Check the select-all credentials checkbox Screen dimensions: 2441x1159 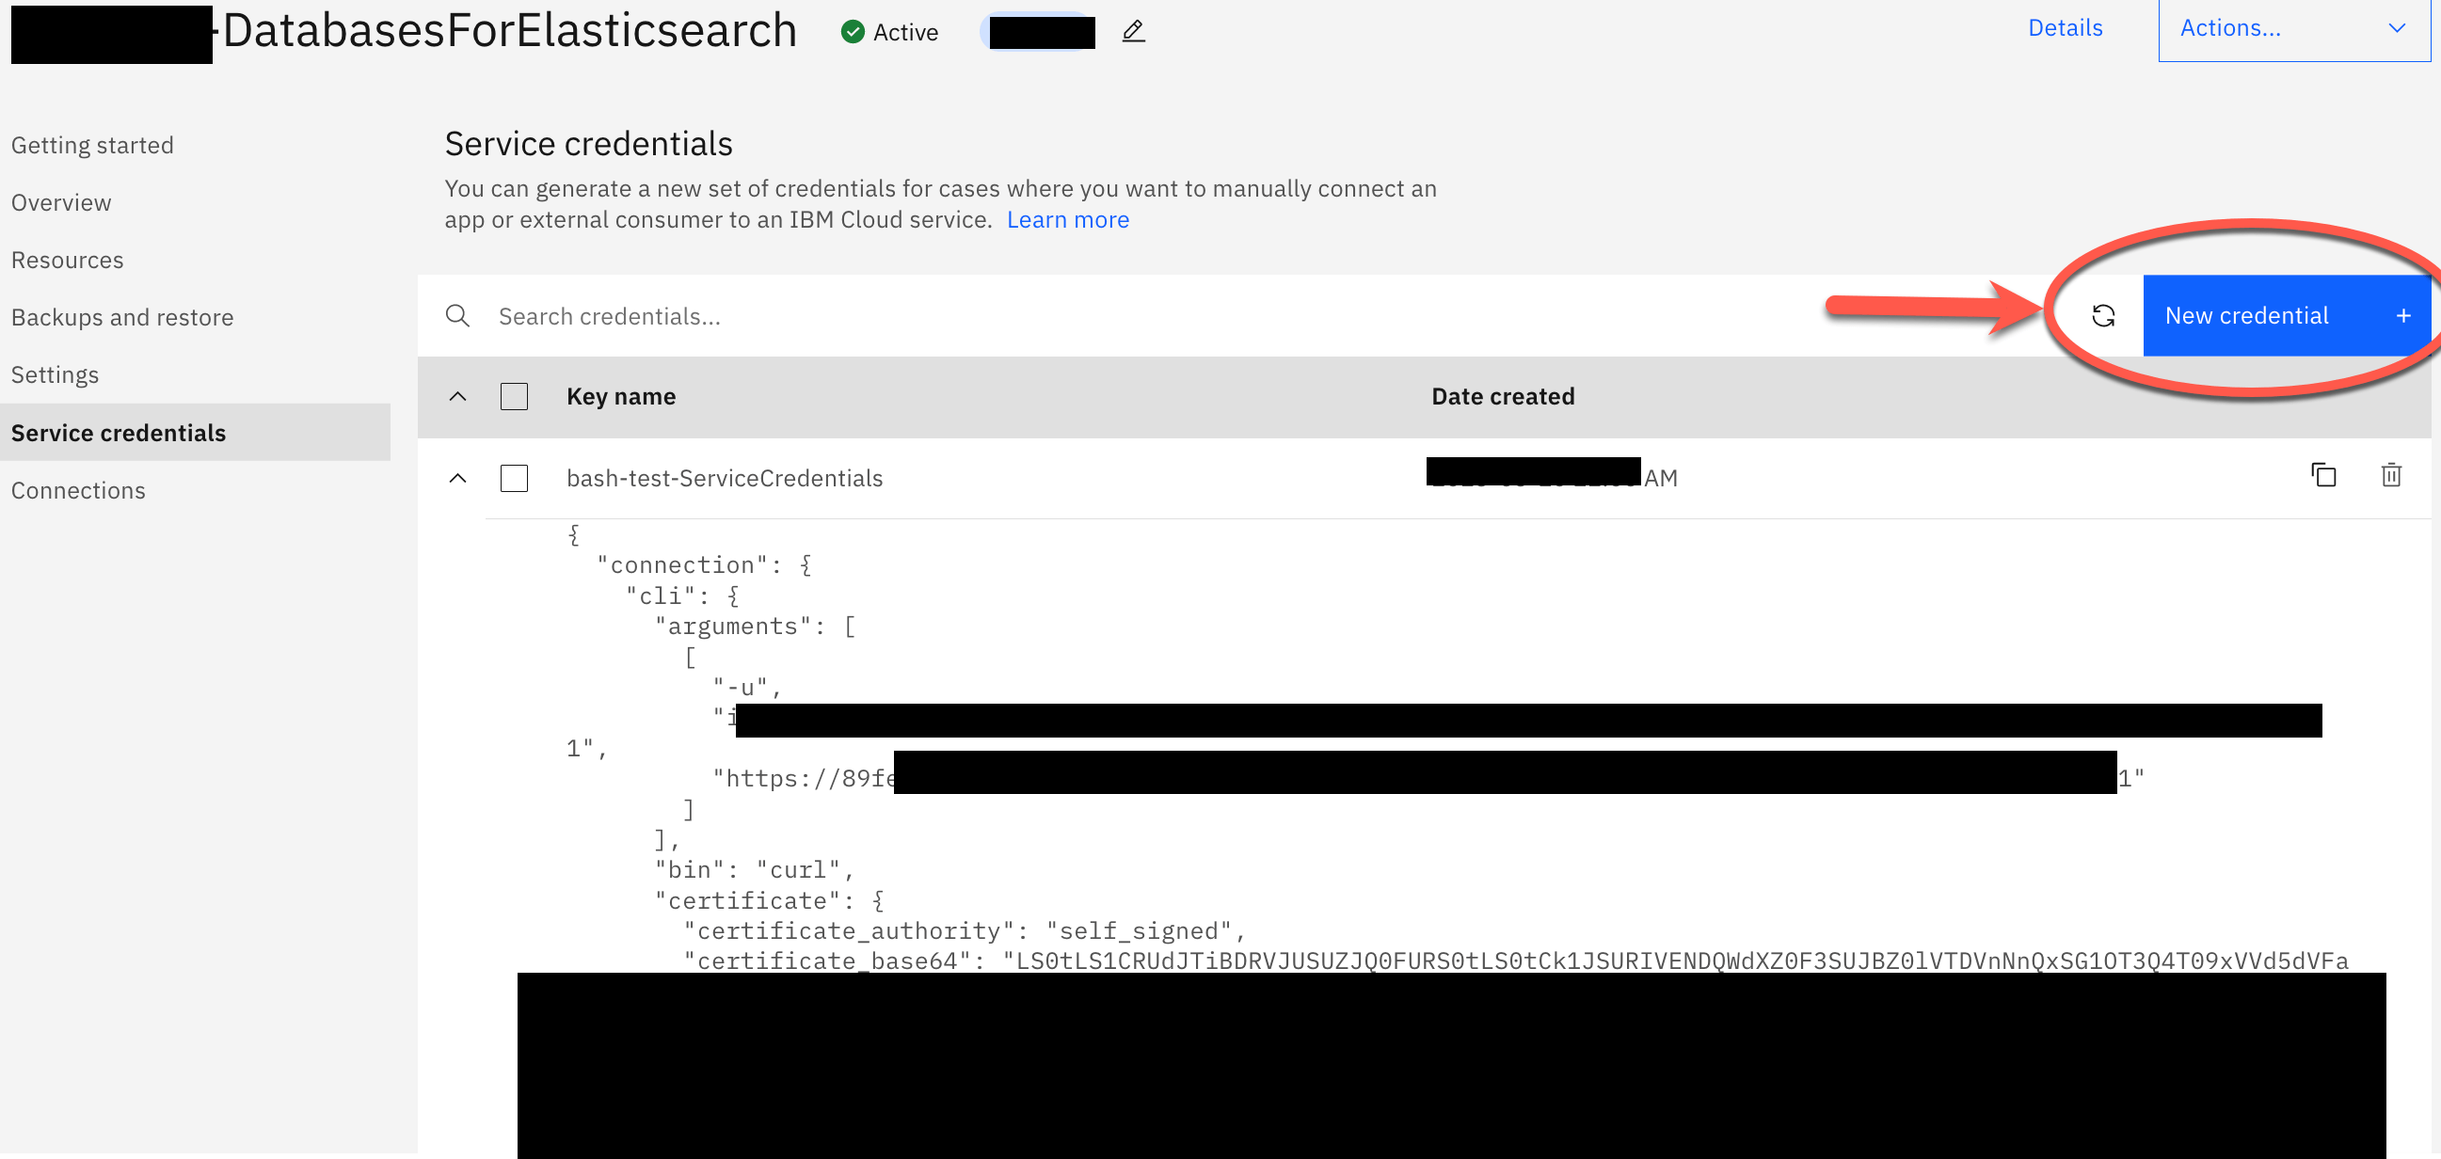514,396
